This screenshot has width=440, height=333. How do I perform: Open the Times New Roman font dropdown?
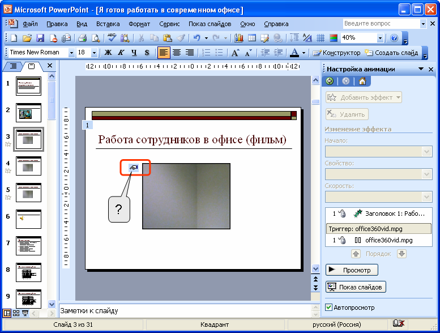pos(71,53)
